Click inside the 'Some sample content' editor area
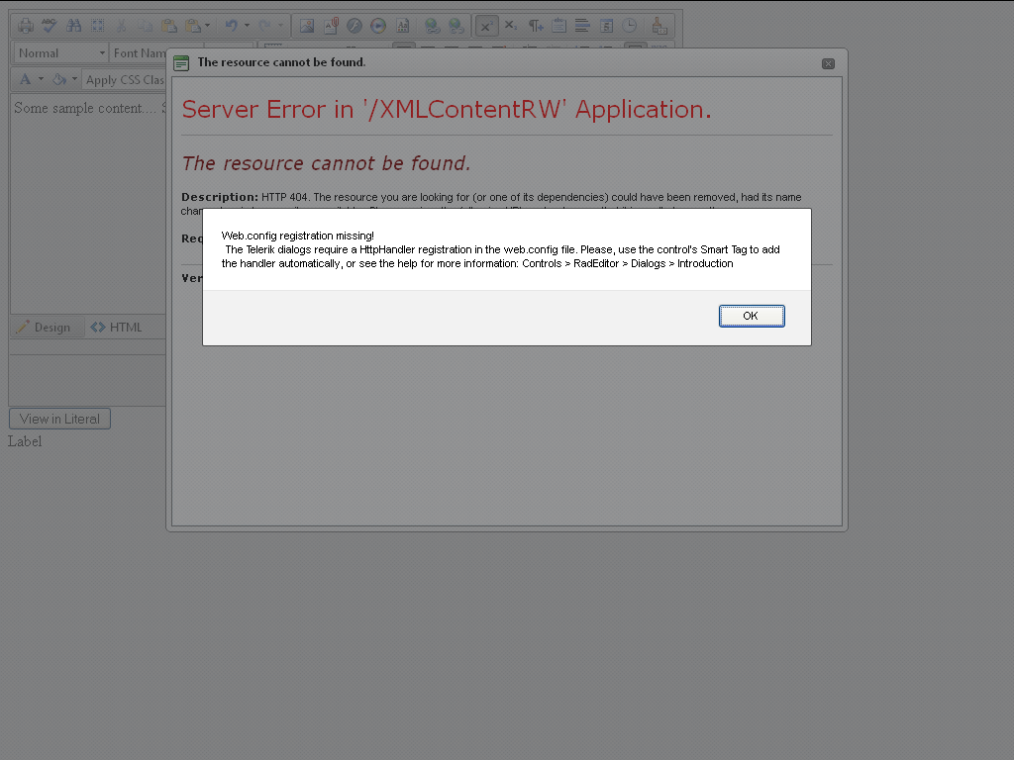This screenshot has width=1014, height=760. (x=88, y=204)
